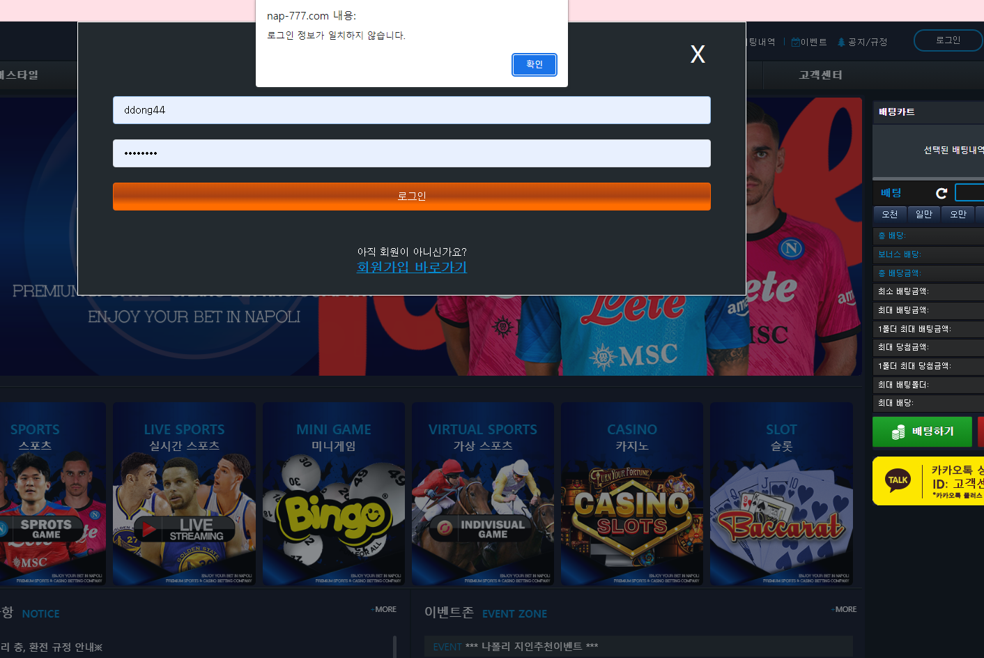984x658 pixels.
Task: Open the Sports 스포츠 game thumbnail
Action: click(52, 493)
